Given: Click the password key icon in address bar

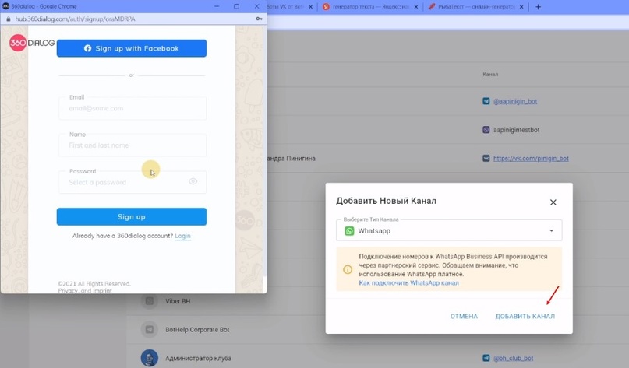Looking at the screenshot, I should [259, 19].
